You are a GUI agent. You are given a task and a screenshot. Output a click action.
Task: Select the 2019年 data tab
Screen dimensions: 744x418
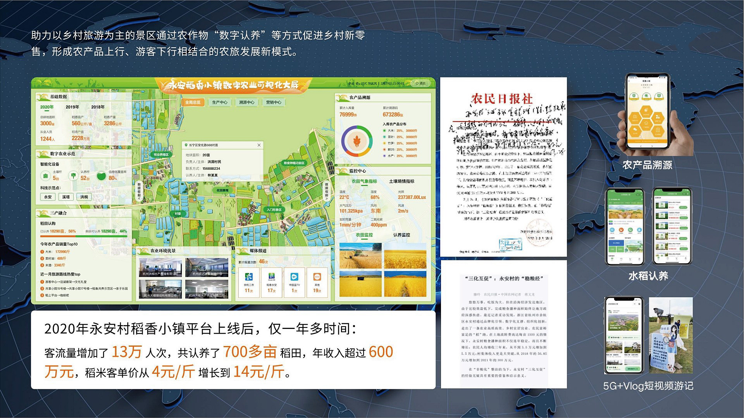[x=72, y=107]
